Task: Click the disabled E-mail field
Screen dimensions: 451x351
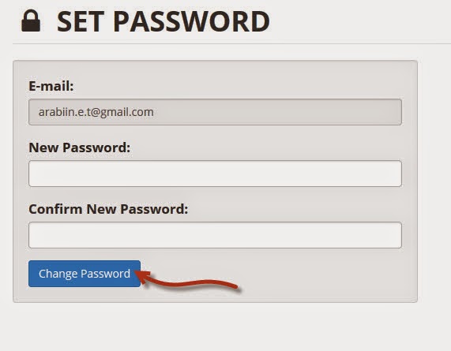Action: [x=215, y=112]
